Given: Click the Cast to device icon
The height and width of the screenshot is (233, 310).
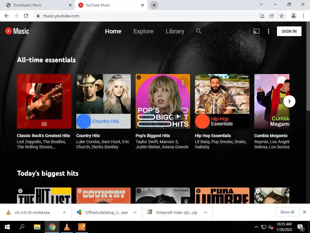Looking at the screenshot, I should click(256, 31).
